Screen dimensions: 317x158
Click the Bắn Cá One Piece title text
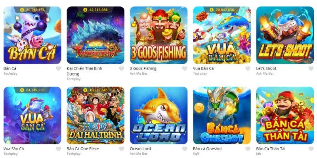(x=83, y=149)
